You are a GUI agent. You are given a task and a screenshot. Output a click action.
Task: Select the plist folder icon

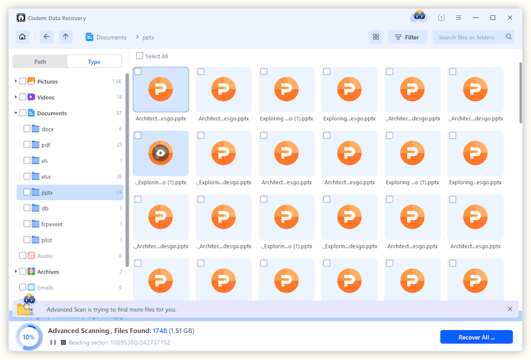(36, 240)
